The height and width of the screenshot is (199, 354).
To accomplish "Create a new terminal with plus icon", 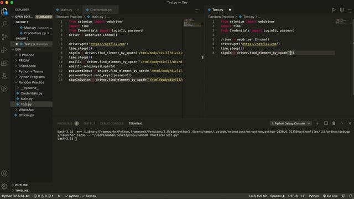I will (317, 123).
